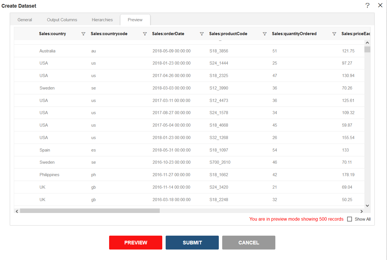The height and width of the screenshot is (260, 387).
Task: Click quantity ordered value 21
Action: (275, 187)
